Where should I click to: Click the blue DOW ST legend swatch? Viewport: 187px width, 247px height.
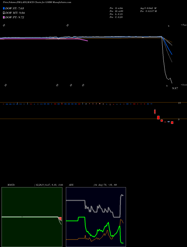4,8
